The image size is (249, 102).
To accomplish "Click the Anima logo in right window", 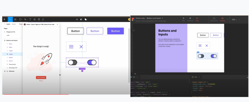I will [133, 19].
